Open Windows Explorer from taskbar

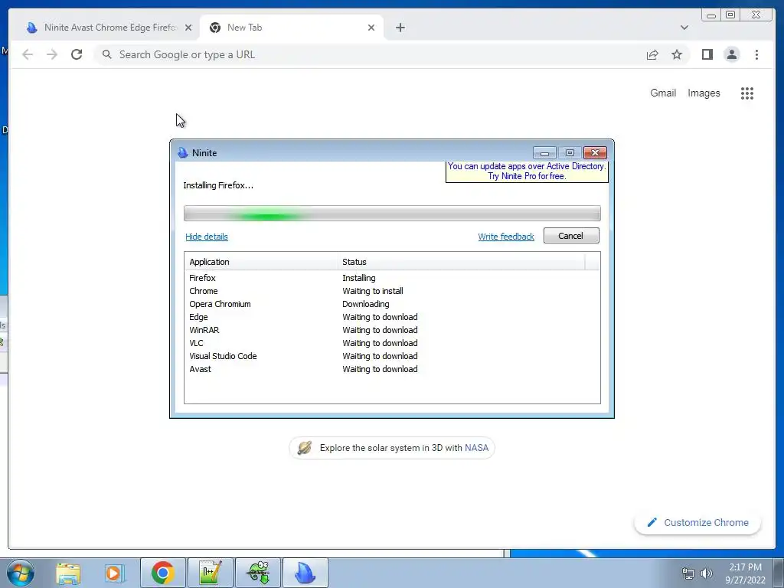[x=68, y=573]
